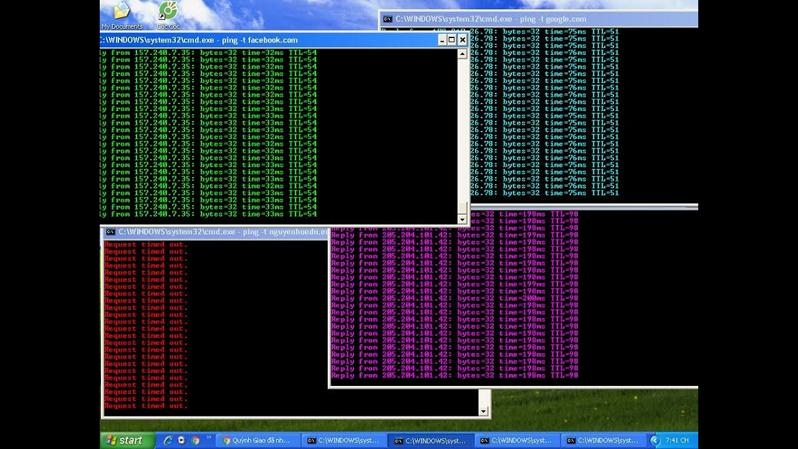This screenshot has height=449, width=798.
Task: Launch media player icon in quick launch
Action: [181, 440]
